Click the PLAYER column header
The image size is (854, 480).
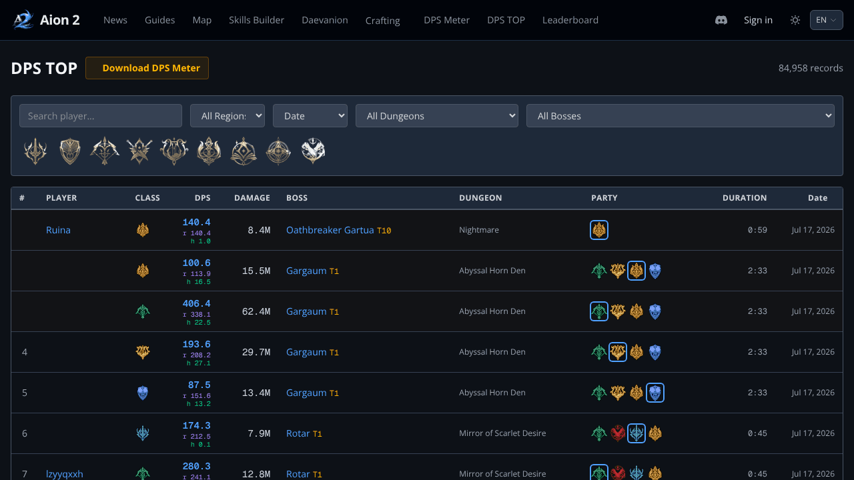click(x=61, y=198)
